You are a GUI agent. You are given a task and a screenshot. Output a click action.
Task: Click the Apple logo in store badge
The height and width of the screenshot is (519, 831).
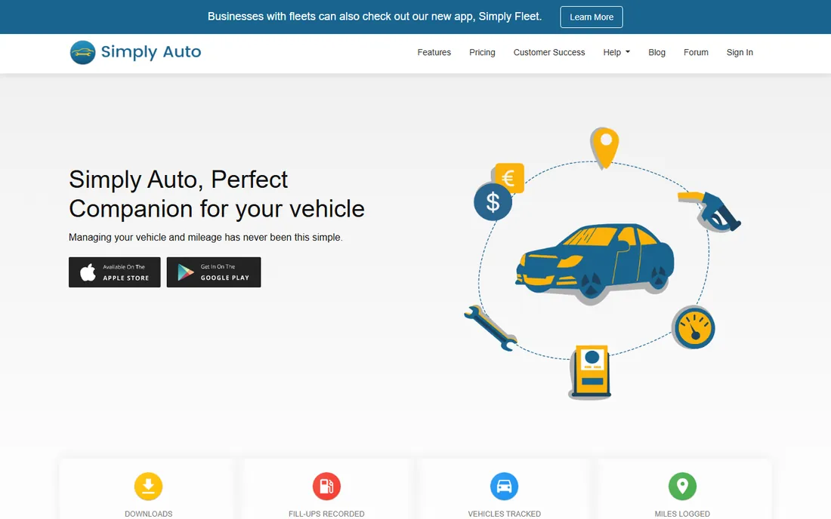coord(88,272)
